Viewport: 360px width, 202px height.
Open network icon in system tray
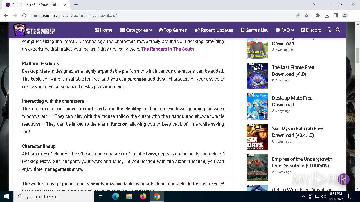click(x=317, y=196)
